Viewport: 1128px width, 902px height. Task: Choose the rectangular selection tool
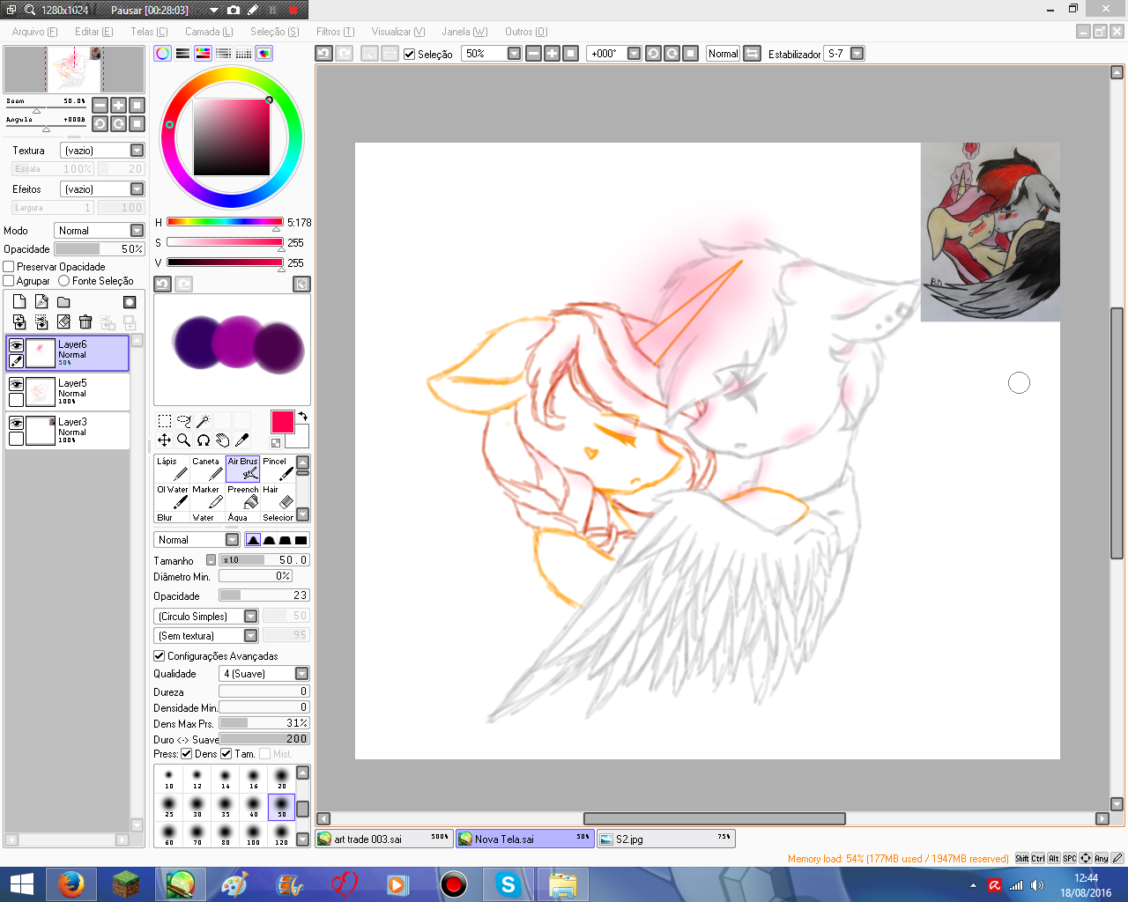(x=165, y=421)
